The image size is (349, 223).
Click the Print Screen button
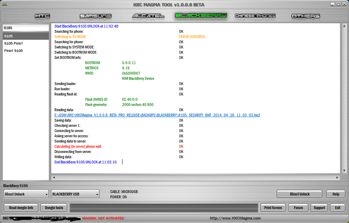pos(273,208)
